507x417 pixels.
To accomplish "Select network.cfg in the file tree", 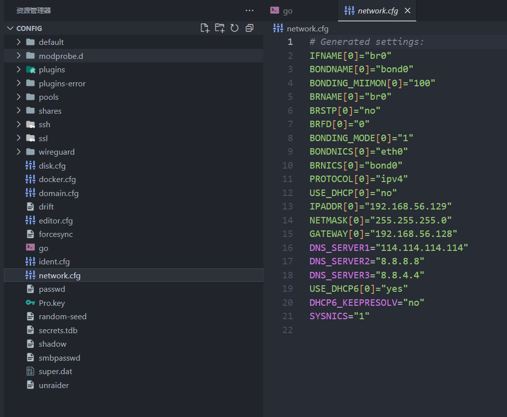I will (134, 275).
